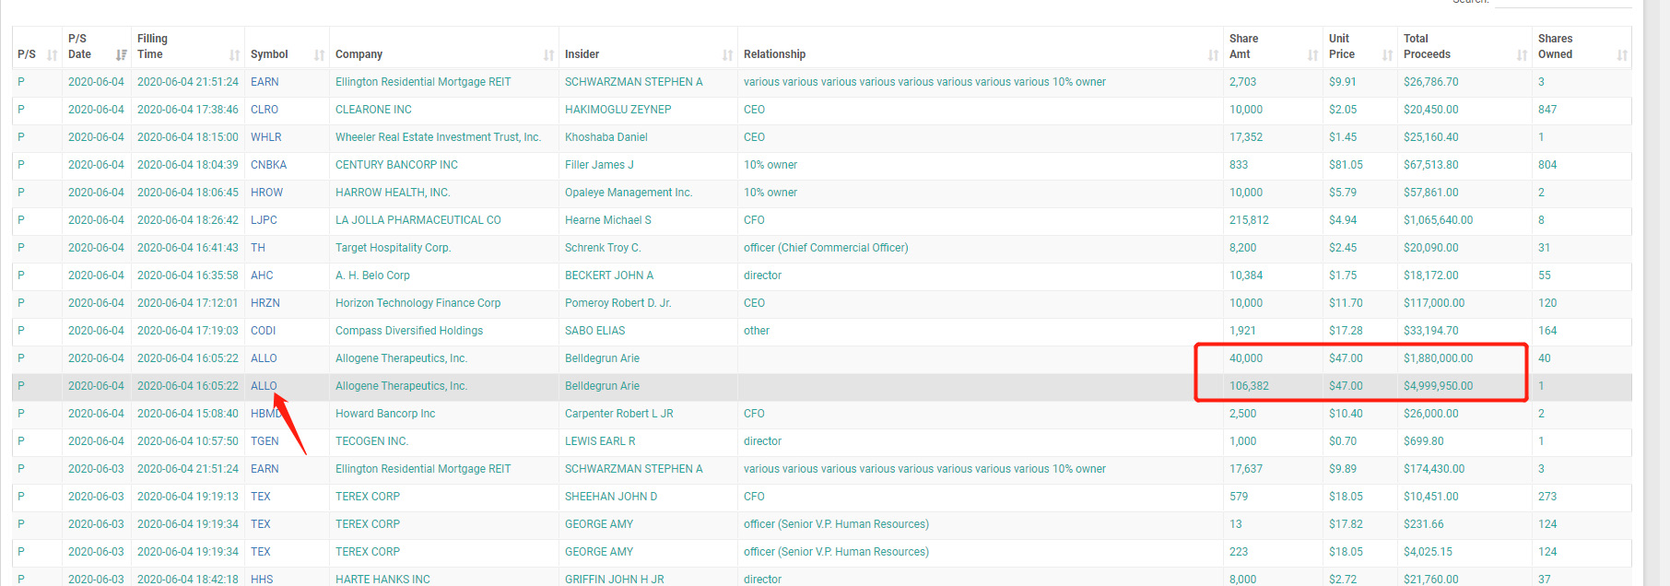This screenshot has height=586, width=1670.
Task: Open insider HAKIMOGLU ZEYNEP link
Action: [618, 110]
